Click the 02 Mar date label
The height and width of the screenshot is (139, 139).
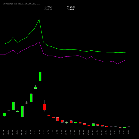93,132
